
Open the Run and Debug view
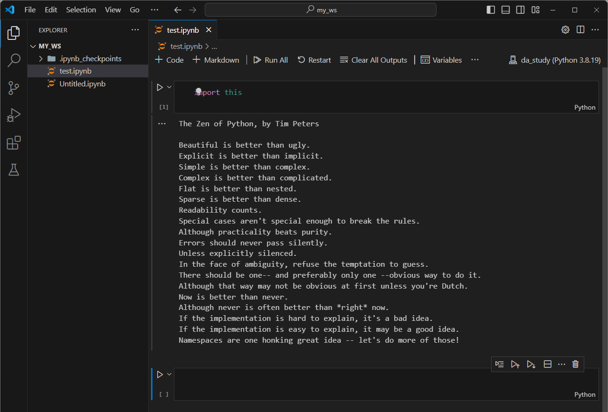tap(14, 115)
